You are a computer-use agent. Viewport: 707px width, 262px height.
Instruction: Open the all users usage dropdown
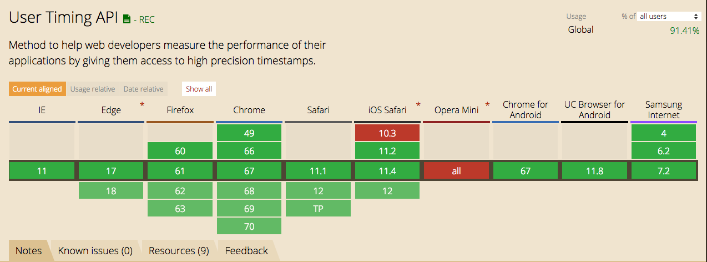[x=669, y=17]
